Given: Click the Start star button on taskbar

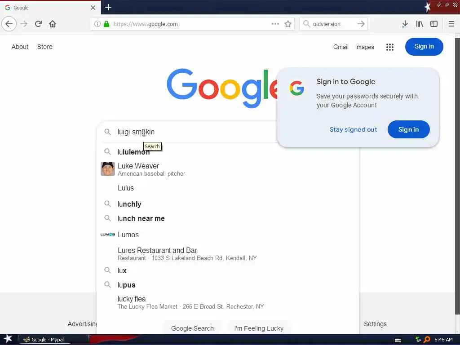Looking at the screenshot, I should 8,339.
